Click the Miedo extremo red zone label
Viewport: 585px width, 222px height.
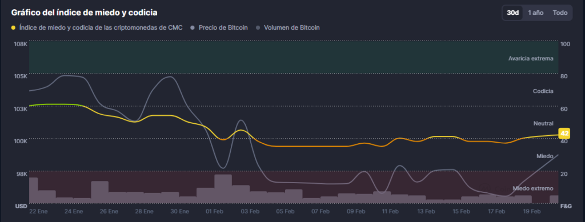pos(533,188)
